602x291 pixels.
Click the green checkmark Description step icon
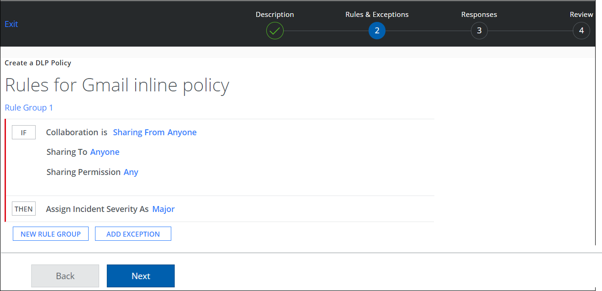click(275, 31)
